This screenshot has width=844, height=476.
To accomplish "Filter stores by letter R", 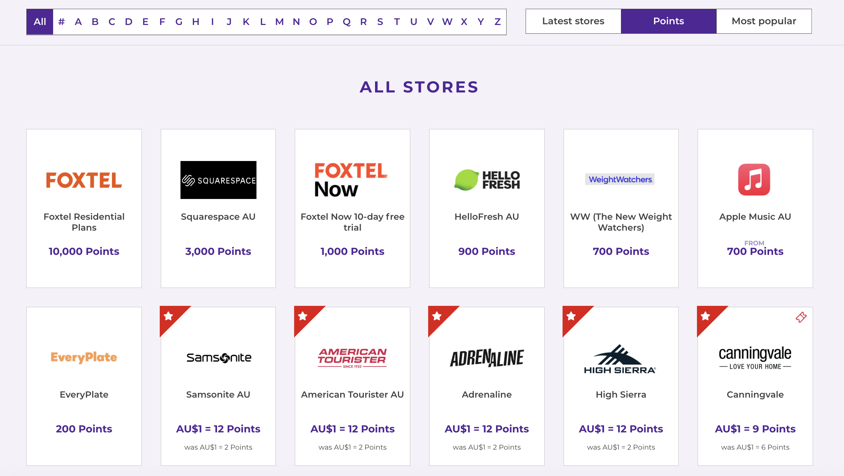I will coord(363,22).
